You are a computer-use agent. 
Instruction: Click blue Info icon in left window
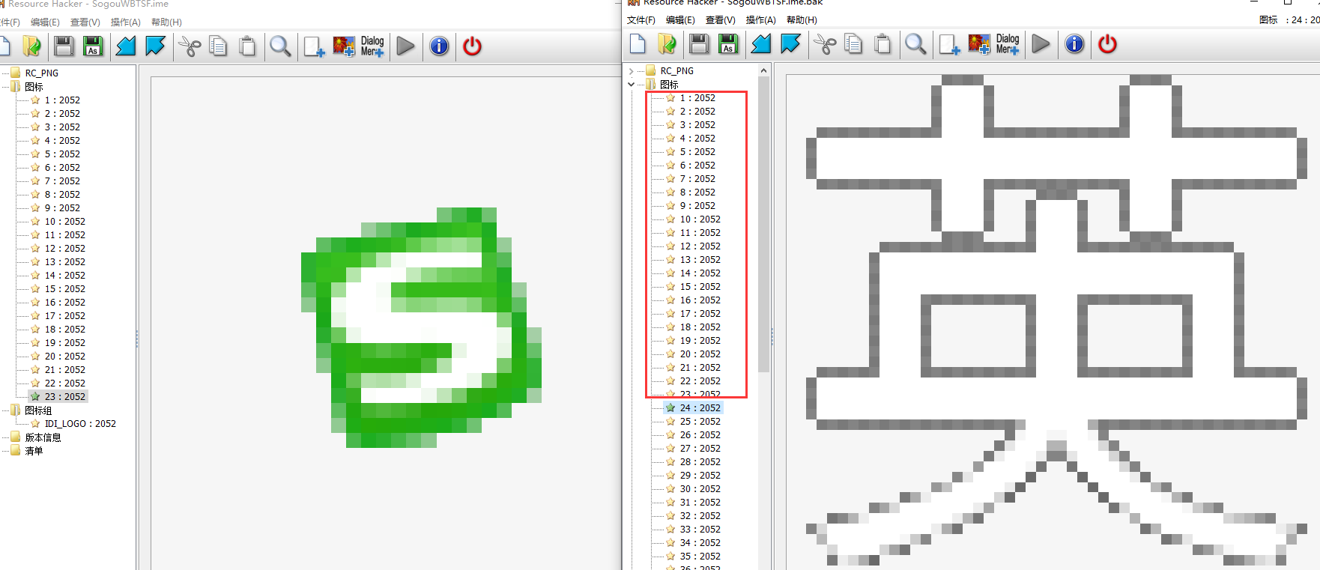(x=439, y=46)
